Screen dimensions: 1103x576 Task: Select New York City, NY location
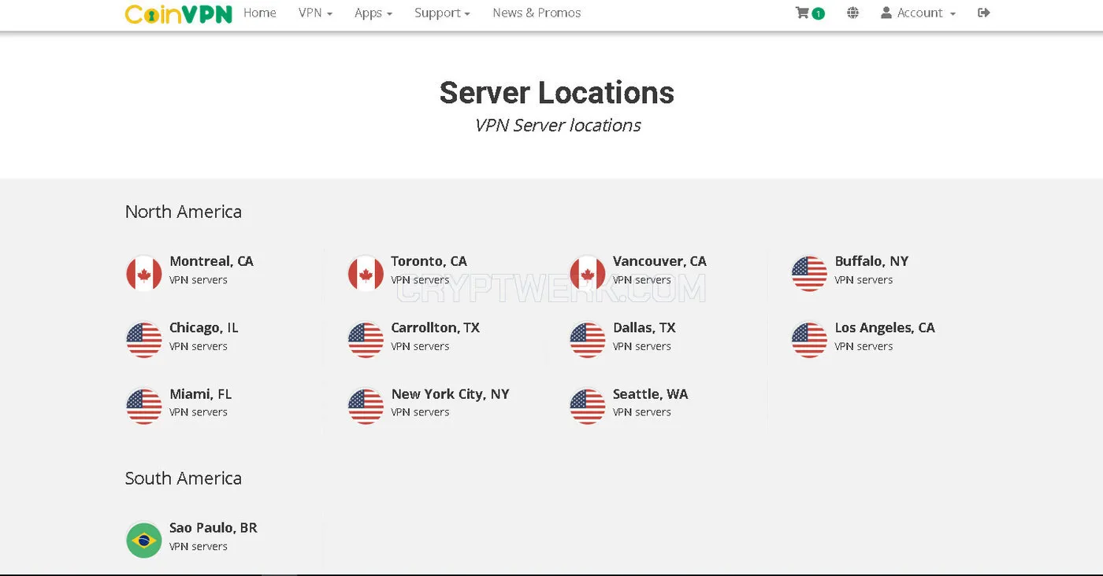pos(450,394)
